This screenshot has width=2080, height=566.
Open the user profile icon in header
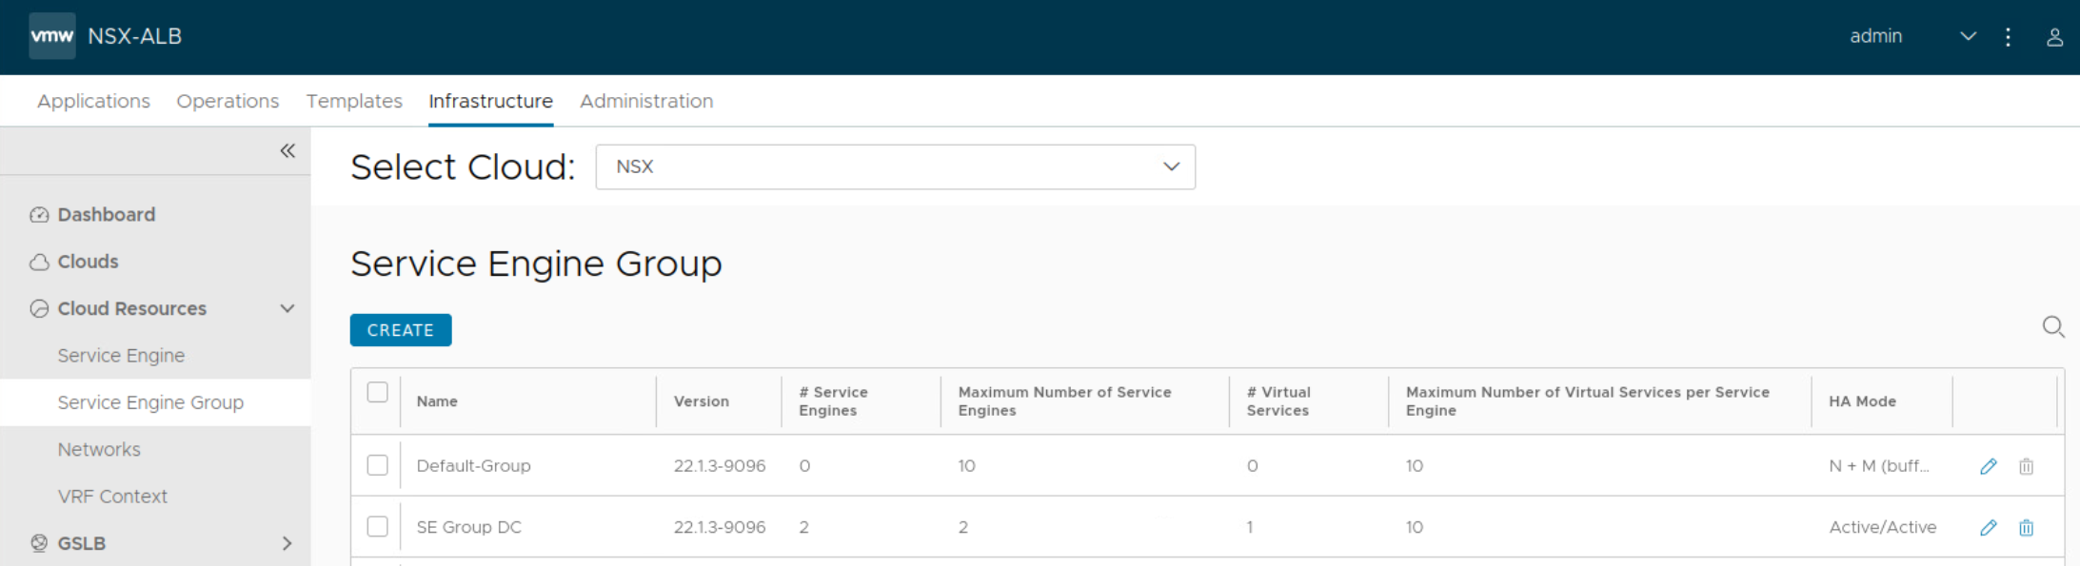tap(2054, 37)
